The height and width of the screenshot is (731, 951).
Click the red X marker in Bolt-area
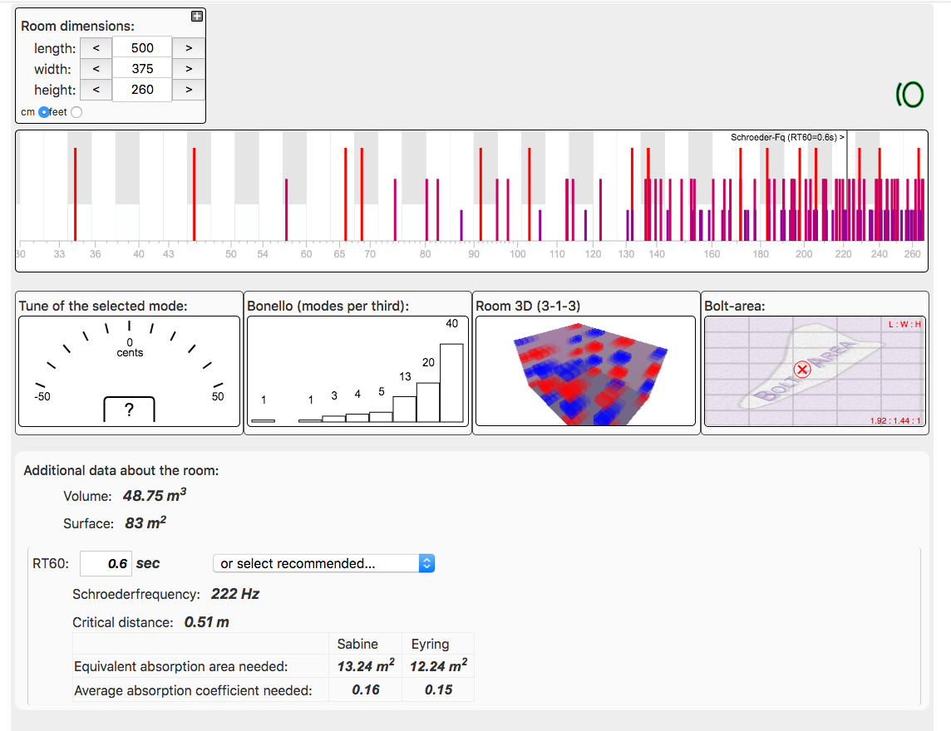[802, 370]
